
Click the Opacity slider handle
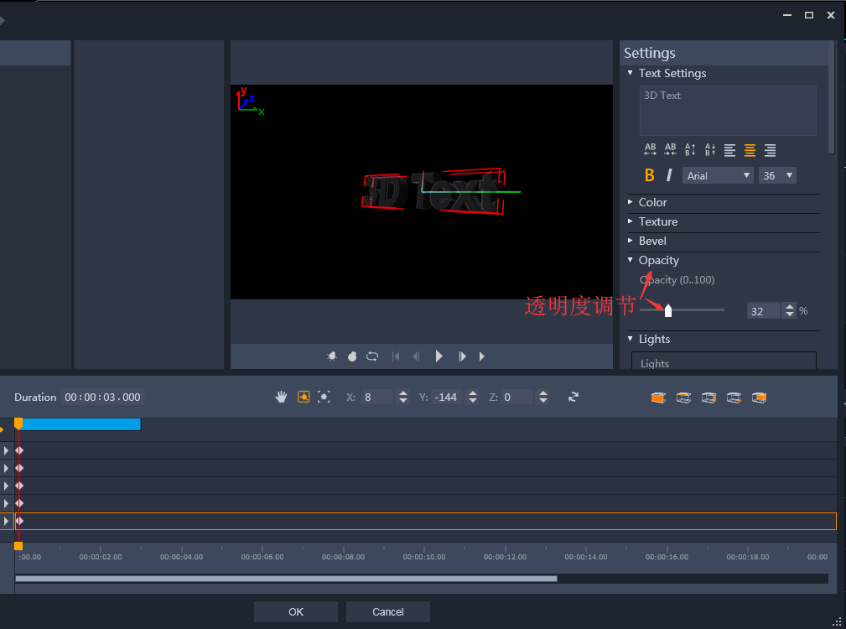click(668, 311)
